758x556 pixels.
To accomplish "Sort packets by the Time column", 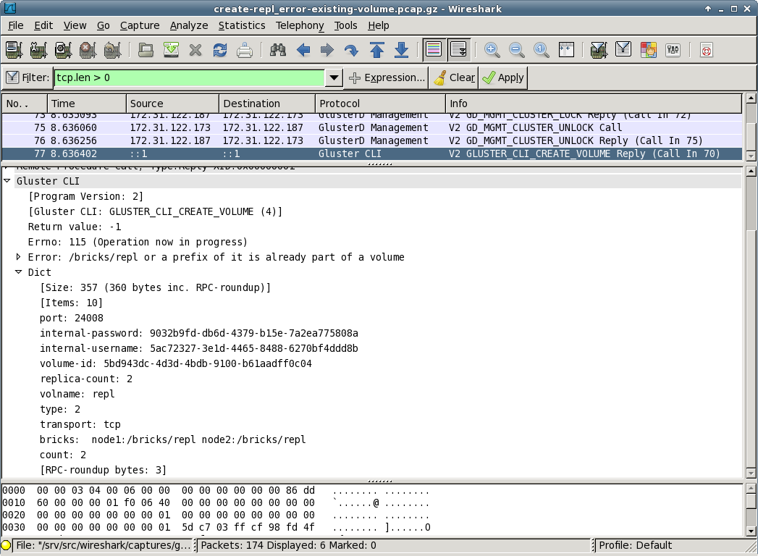I will pyautogui.click(x=87, y=104).
